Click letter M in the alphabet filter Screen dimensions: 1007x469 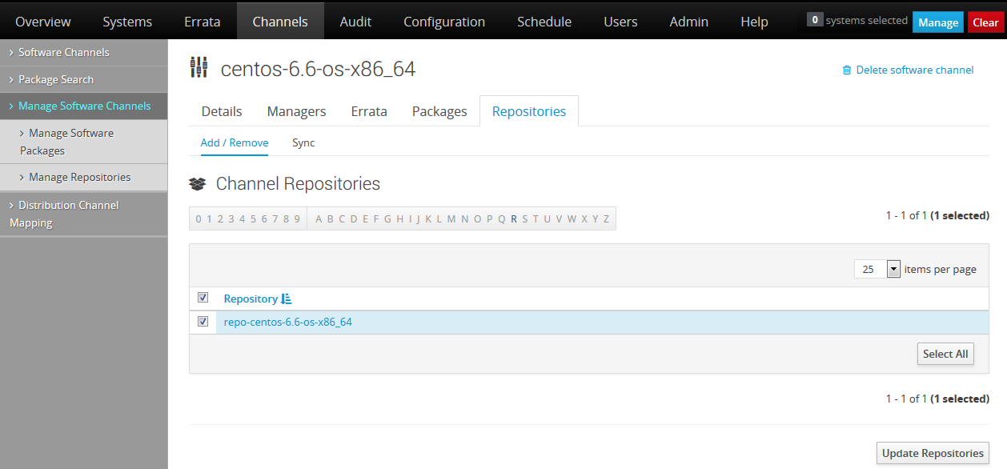(x=451, y=218)
